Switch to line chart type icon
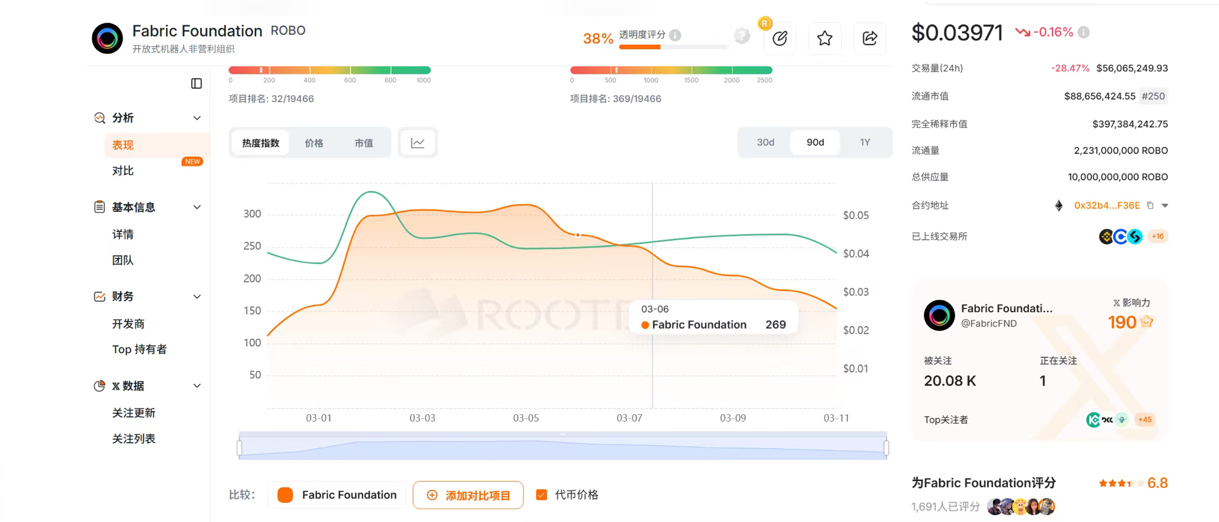 (x=418, y=143)
